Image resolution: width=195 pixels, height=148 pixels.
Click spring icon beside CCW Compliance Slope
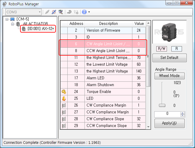coord(64,126)
